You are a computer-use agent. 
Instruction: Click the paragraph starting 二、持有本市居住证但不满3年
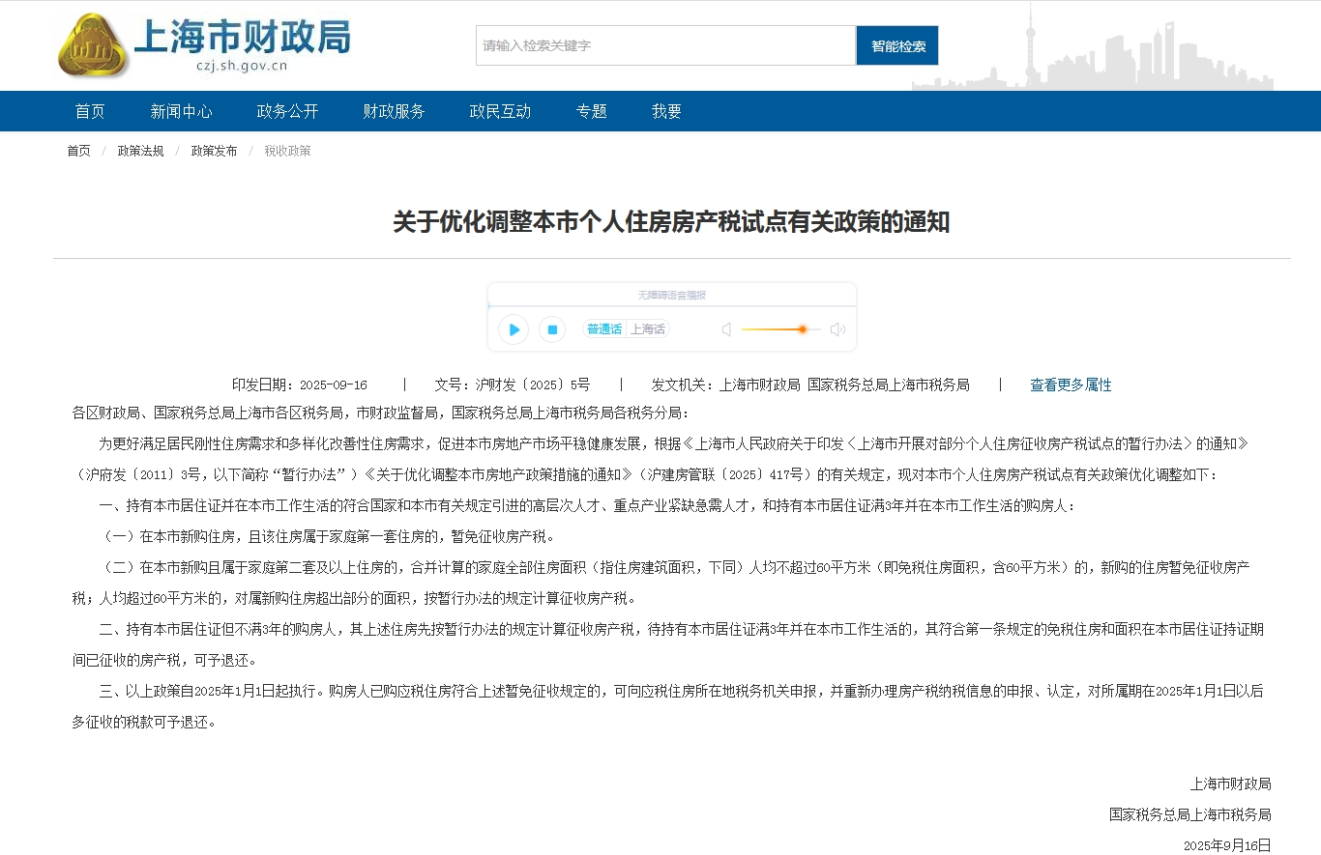(667, 644)
